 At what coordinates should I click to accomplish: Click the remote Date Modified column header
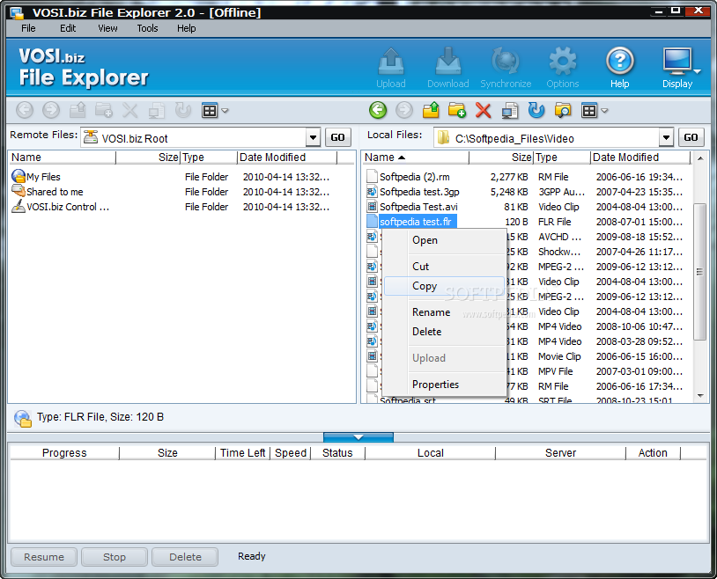287,158
